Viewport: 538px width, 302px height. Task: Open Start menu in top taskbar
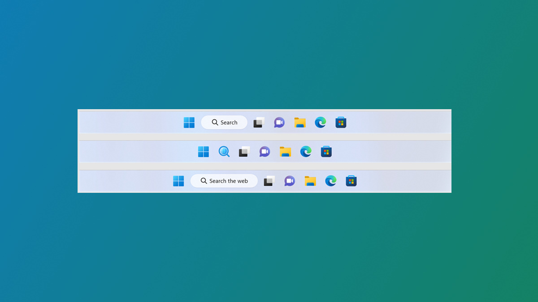[x=189, y=123]
